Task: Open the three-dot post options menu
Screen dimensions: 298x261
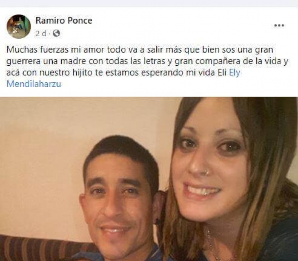Action: [279, 25]
